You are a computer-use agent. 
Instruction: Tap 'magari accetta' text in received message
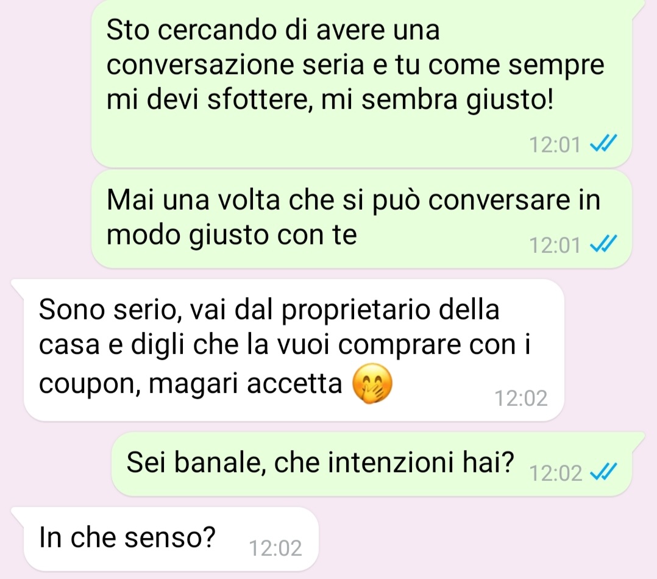[x=246, y=385]
